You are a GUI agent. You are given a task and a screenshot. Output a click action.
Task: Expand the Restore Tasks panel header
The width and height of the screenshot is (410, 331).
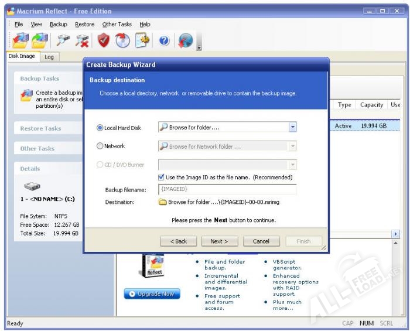49,128
